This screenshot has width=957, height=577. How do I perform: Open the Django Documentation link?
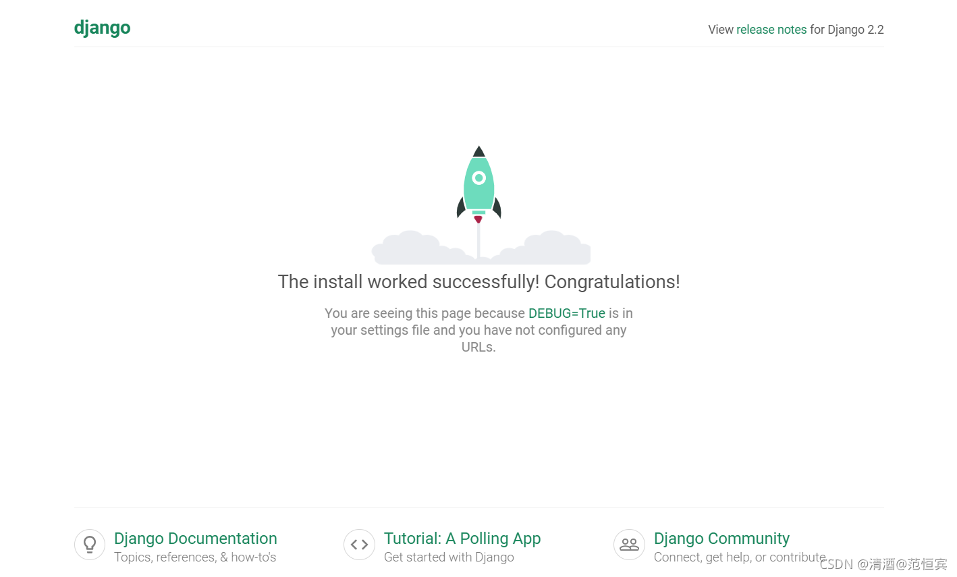(196, 539)
